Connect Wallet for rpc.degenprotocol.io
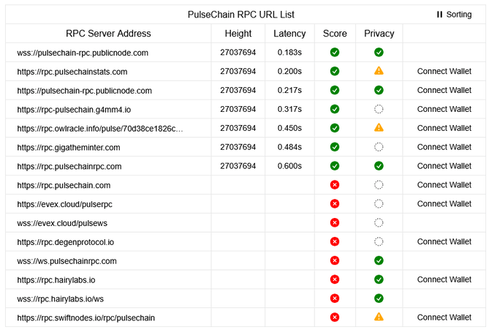The width and height of the screenshot is (497, 335). tap(444, 241)
